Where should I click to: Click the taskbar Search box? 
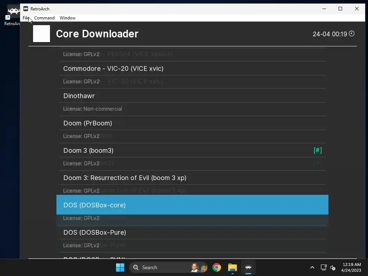[169, 267]
